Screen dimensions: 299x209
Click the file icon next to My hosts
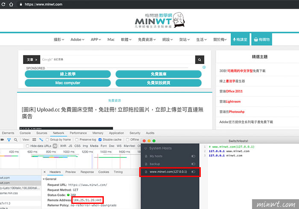[x=146, y=156]
